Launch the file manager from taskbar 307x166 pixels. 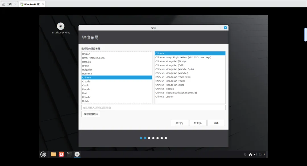[53, 154]
